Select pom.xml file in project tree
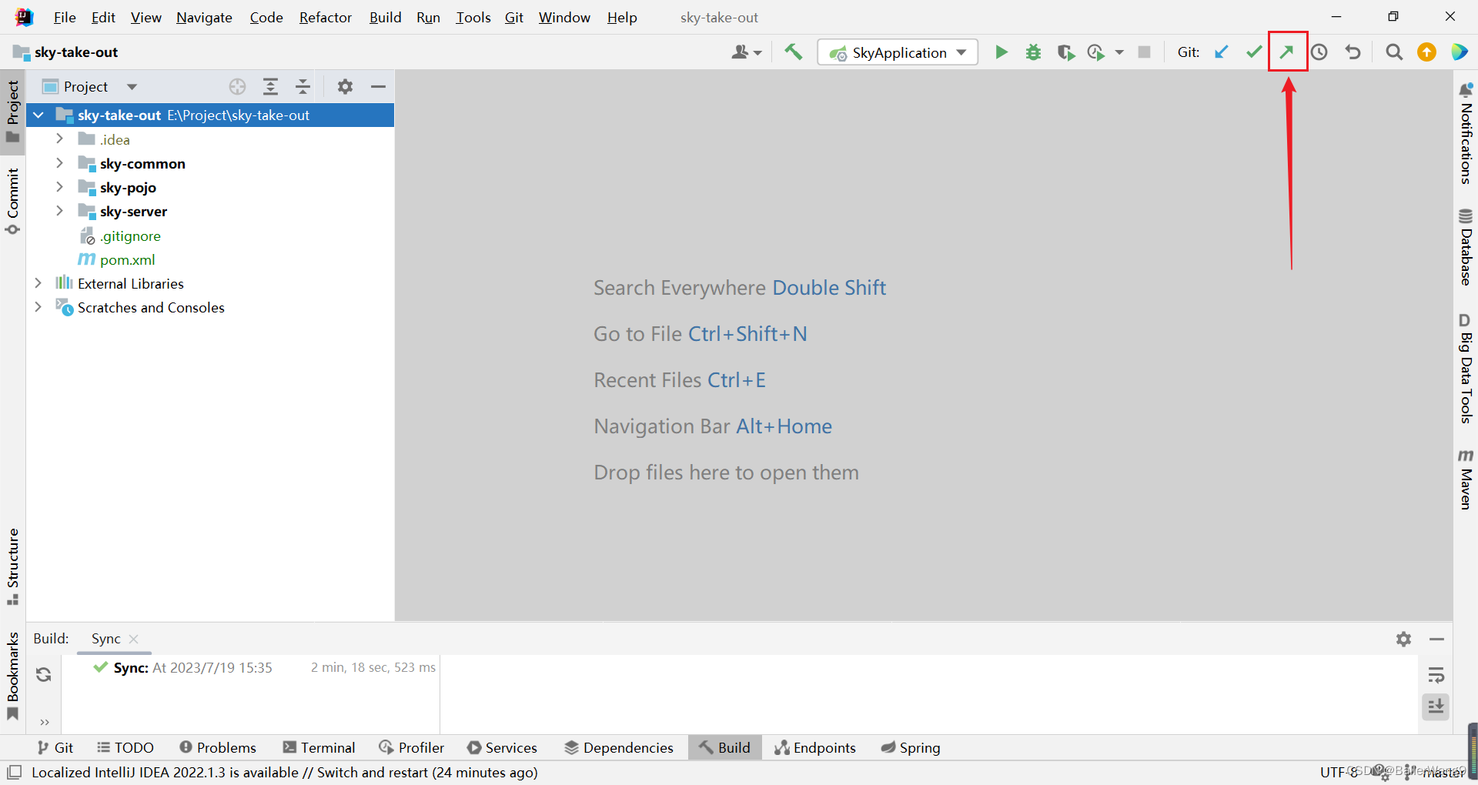Viewport: 1478px width, 785px height. 127,259
